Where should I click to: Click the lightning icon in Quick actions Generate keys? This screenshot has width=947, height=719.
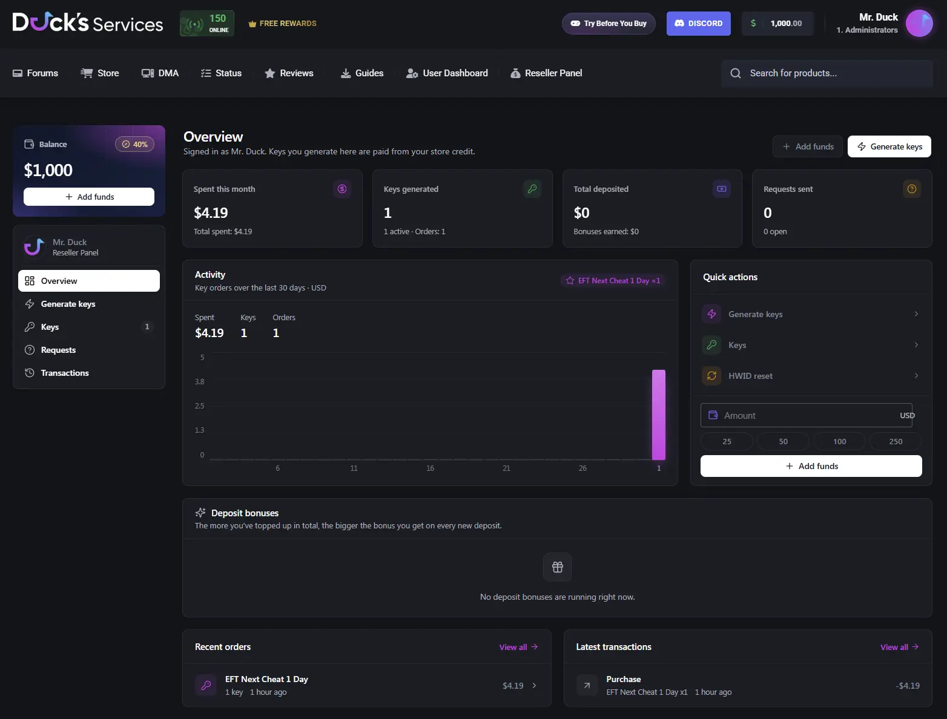tap(711, 314)
